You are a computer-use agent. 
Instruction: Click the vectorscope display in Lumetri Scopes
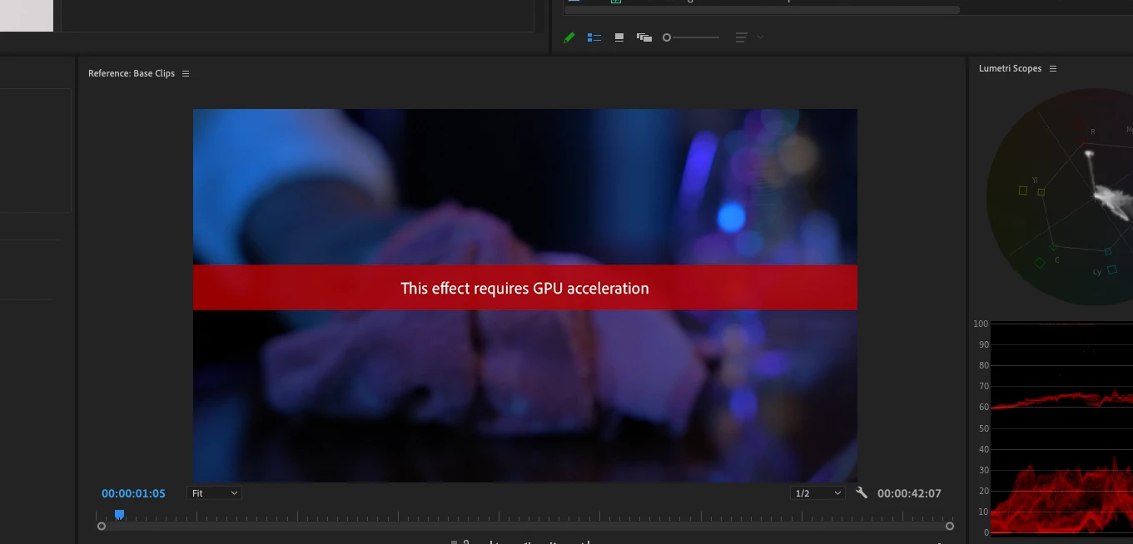[1061, 197]
